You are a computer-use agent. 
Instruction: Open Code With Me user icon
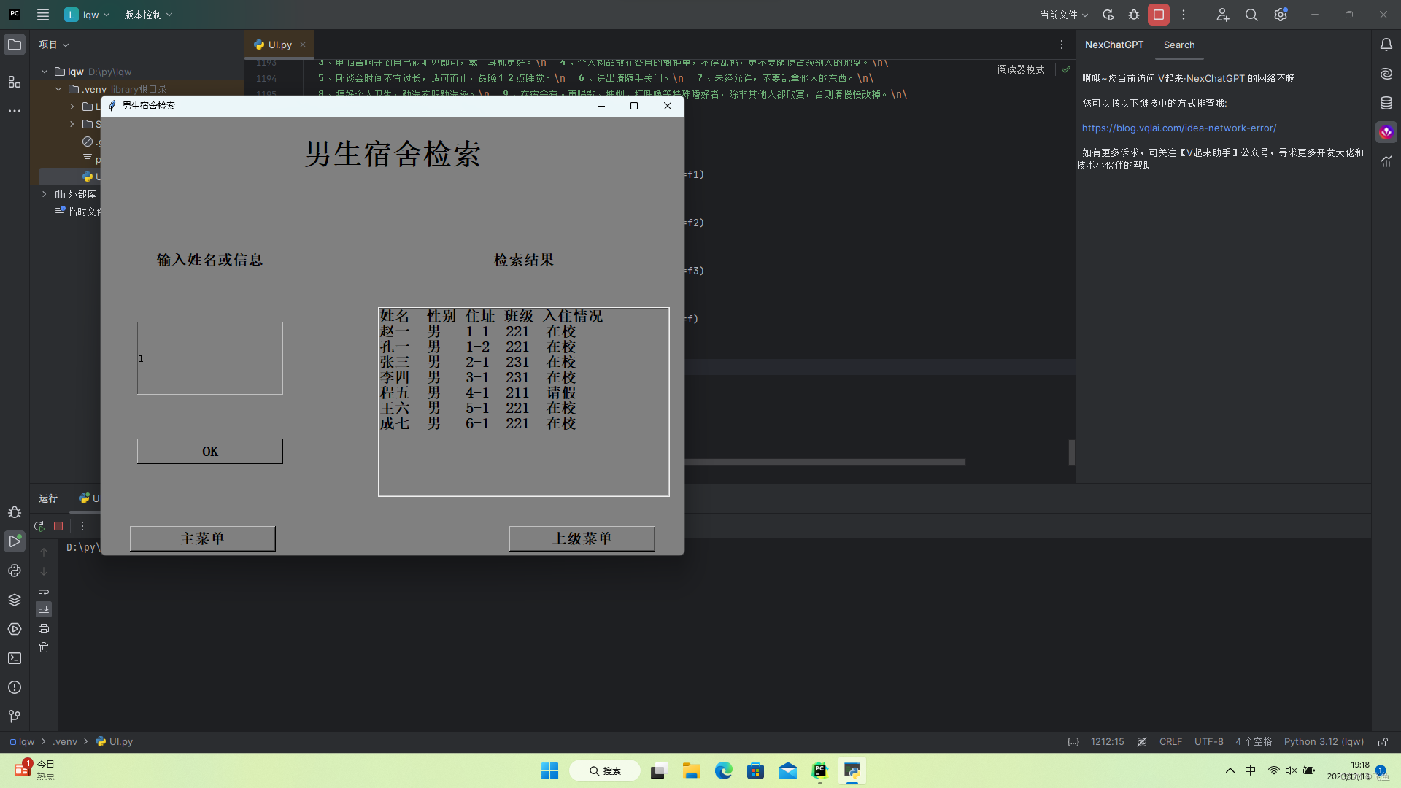1222,15
